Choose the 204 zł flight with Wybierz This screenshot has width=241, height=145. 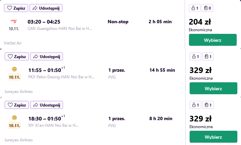pos(213,40)
